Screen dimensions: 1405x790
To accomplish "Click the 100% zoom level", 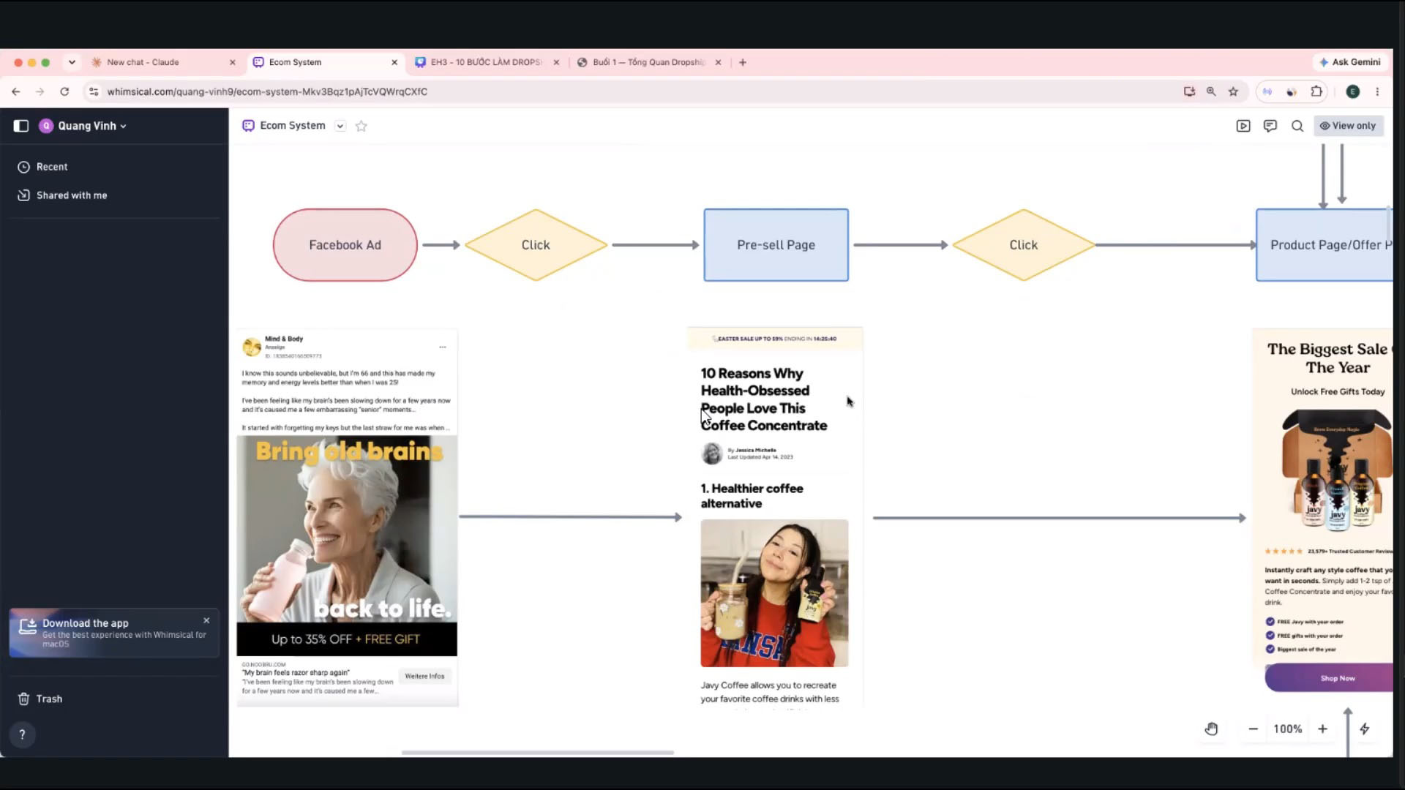I will tap(1288, 729).
